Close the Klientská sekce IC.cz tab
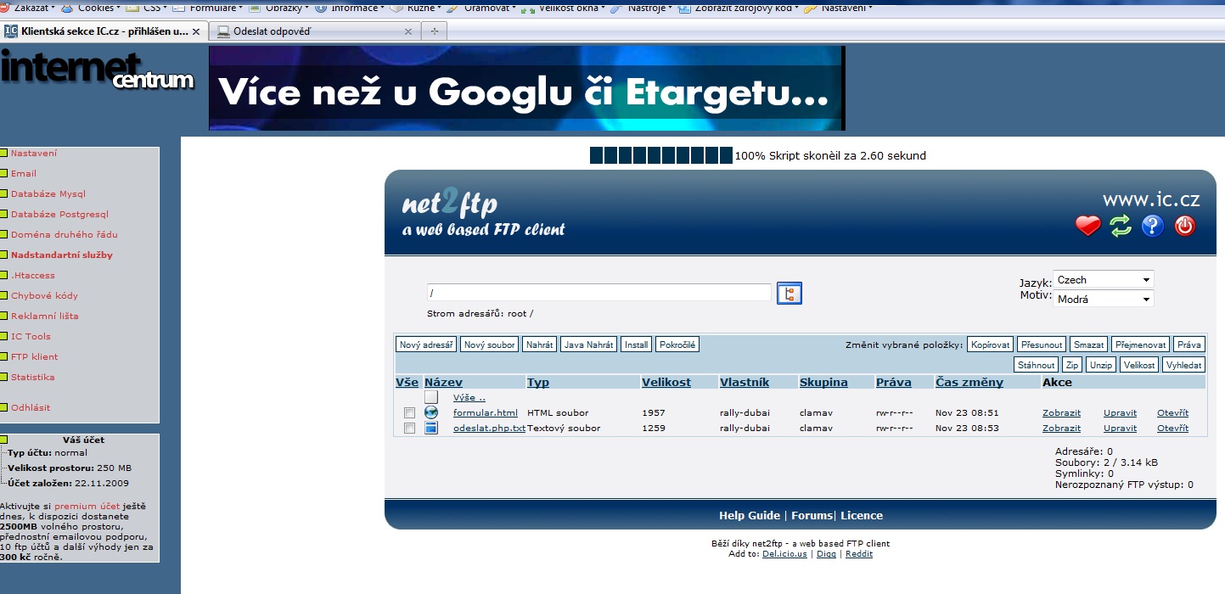 [x=196, y=31]
